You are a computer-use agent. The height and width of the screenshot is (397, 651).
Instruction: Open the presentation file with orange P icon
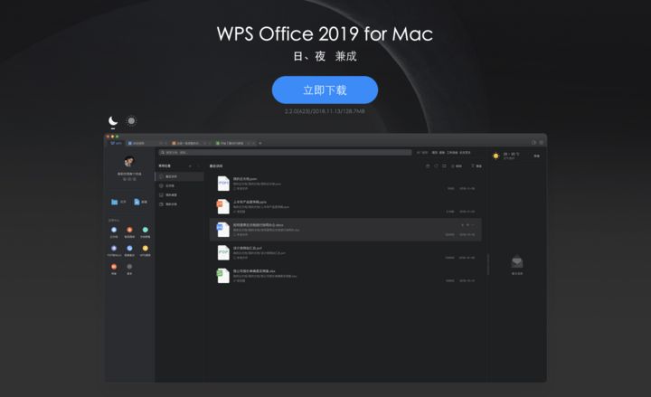345,206
